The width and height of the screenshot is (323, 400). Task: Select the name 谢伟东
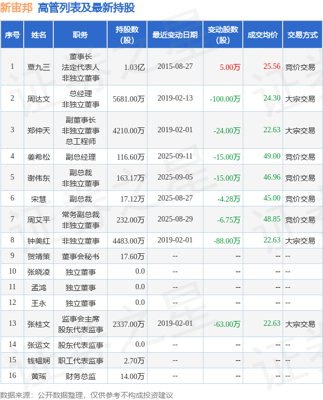pos(39,178)
